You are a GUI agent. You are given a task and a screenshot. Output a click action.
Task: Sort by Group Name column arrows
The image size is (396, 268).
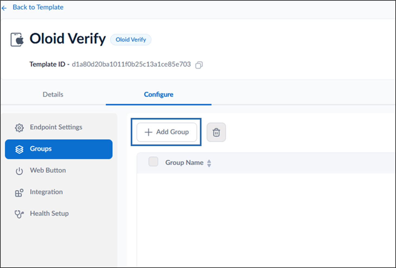point(209,163)
